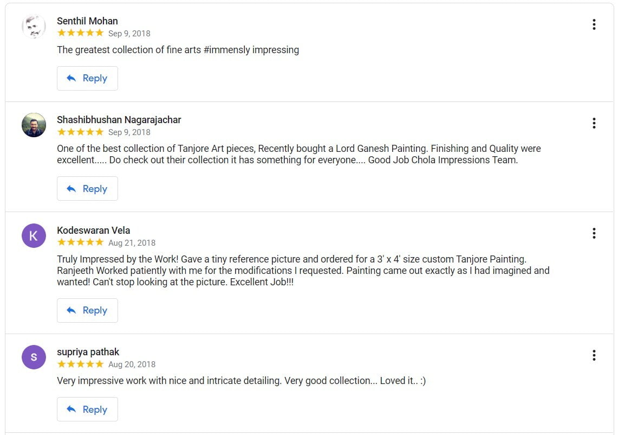Click the five-star rating on Kodeswaran Vela's review
618x435 pixels.
click(80, 242)
